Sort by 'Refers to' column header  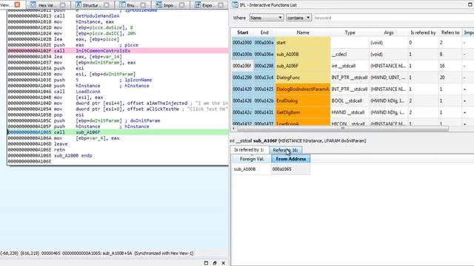pos(450,33)
